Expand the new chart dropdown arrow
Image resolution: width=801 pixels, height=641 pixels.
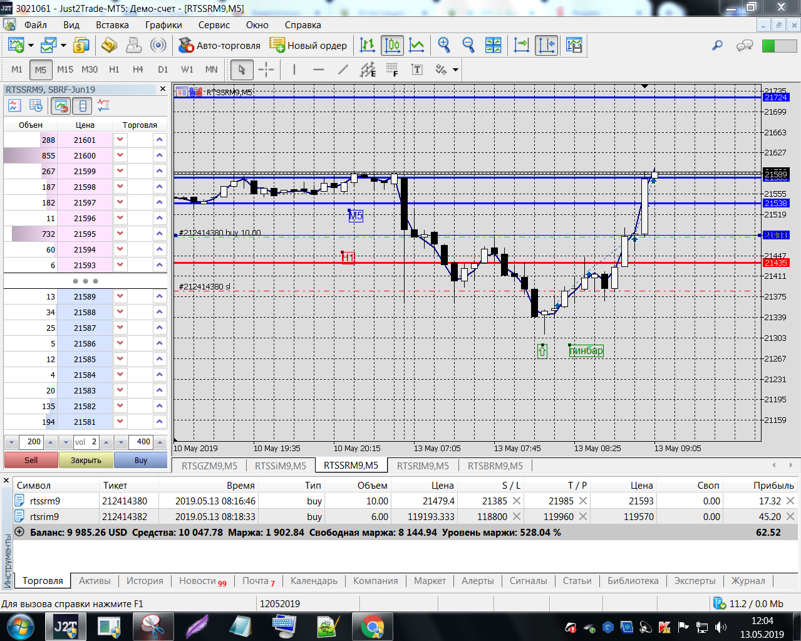tap(31, 45)
